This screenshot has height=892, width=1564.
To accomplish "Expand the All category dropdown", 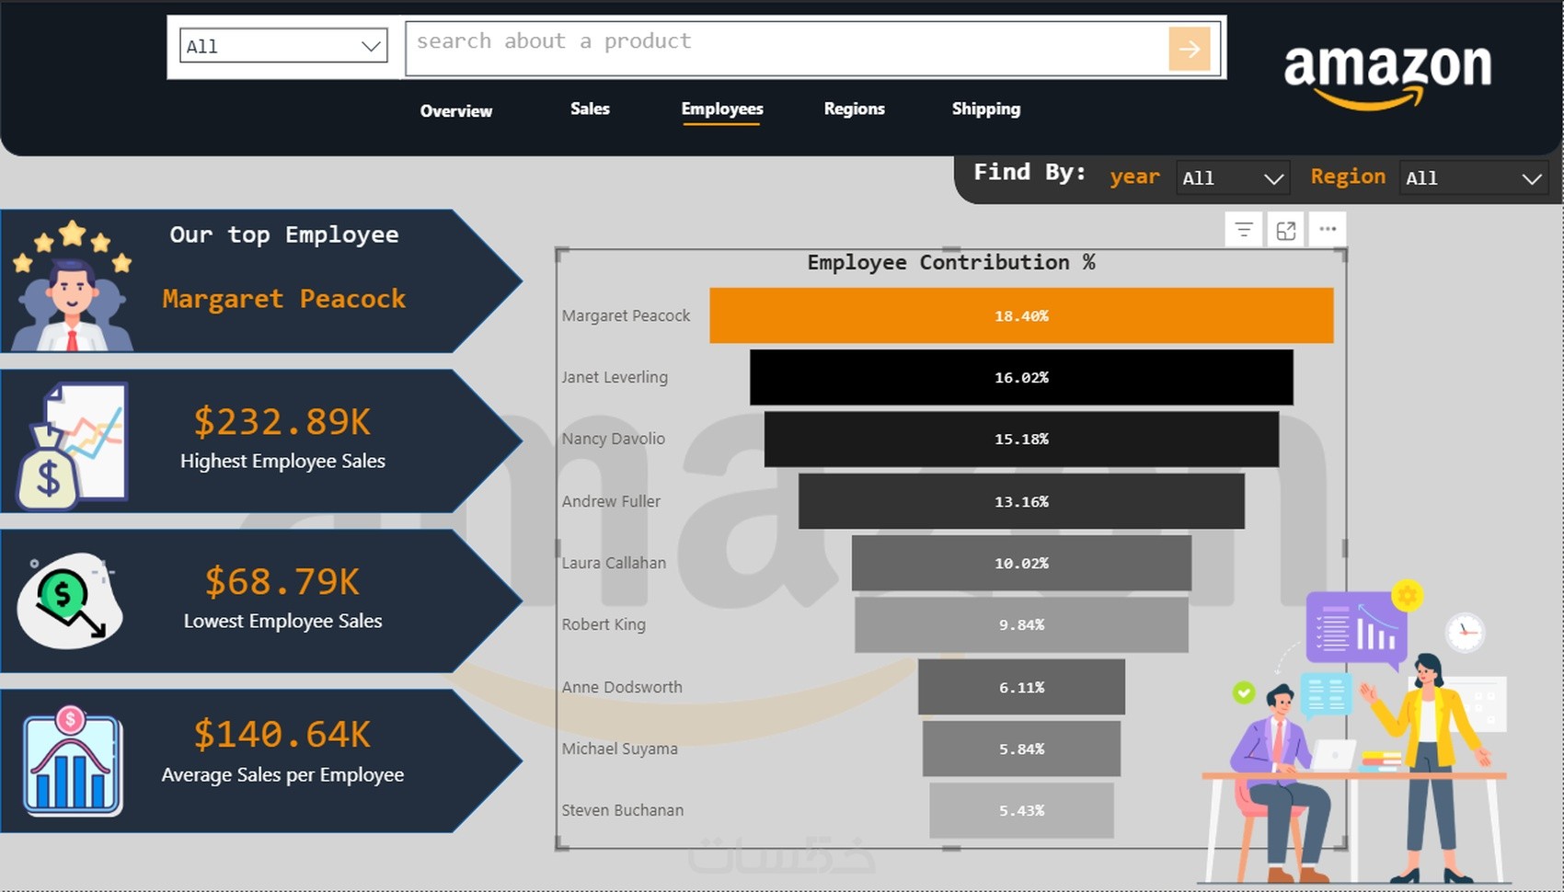I will click(x=283, y=46).
